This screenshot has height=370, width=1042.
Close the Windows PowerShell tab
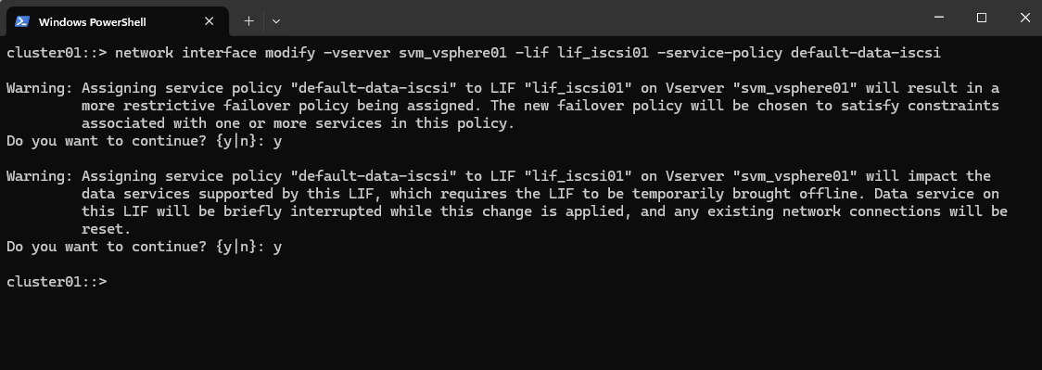click(x=209, y=21)
